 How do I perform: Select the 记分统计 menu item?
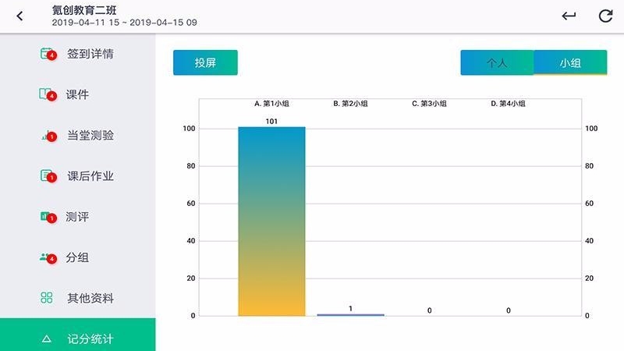[90, 339]
